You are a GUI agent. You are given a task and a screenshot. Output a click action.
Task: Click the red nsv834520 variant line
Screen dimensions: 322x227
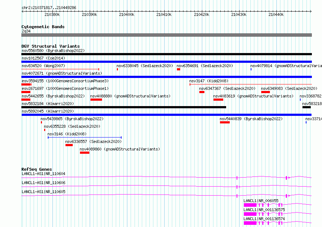pos(60,69)
